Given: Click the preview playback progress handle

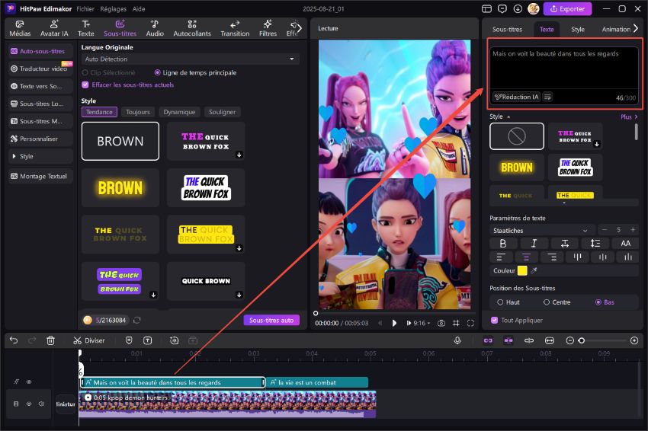Looking at the screenshot, I should 316,313.
